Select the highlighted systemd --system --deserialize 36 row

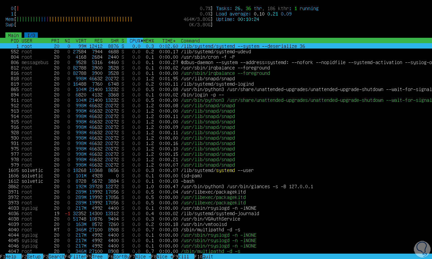pyautogui.click(x=216, y=46)
